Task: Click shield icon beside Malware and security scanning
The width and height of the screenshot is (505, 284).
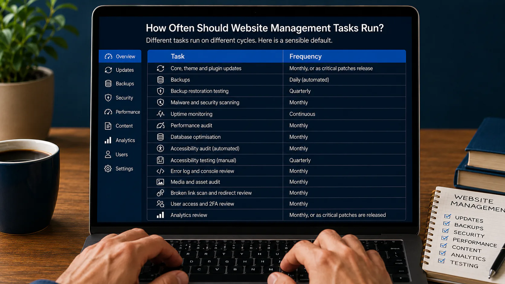Action: pyautogui.click(x=160, y=103)
